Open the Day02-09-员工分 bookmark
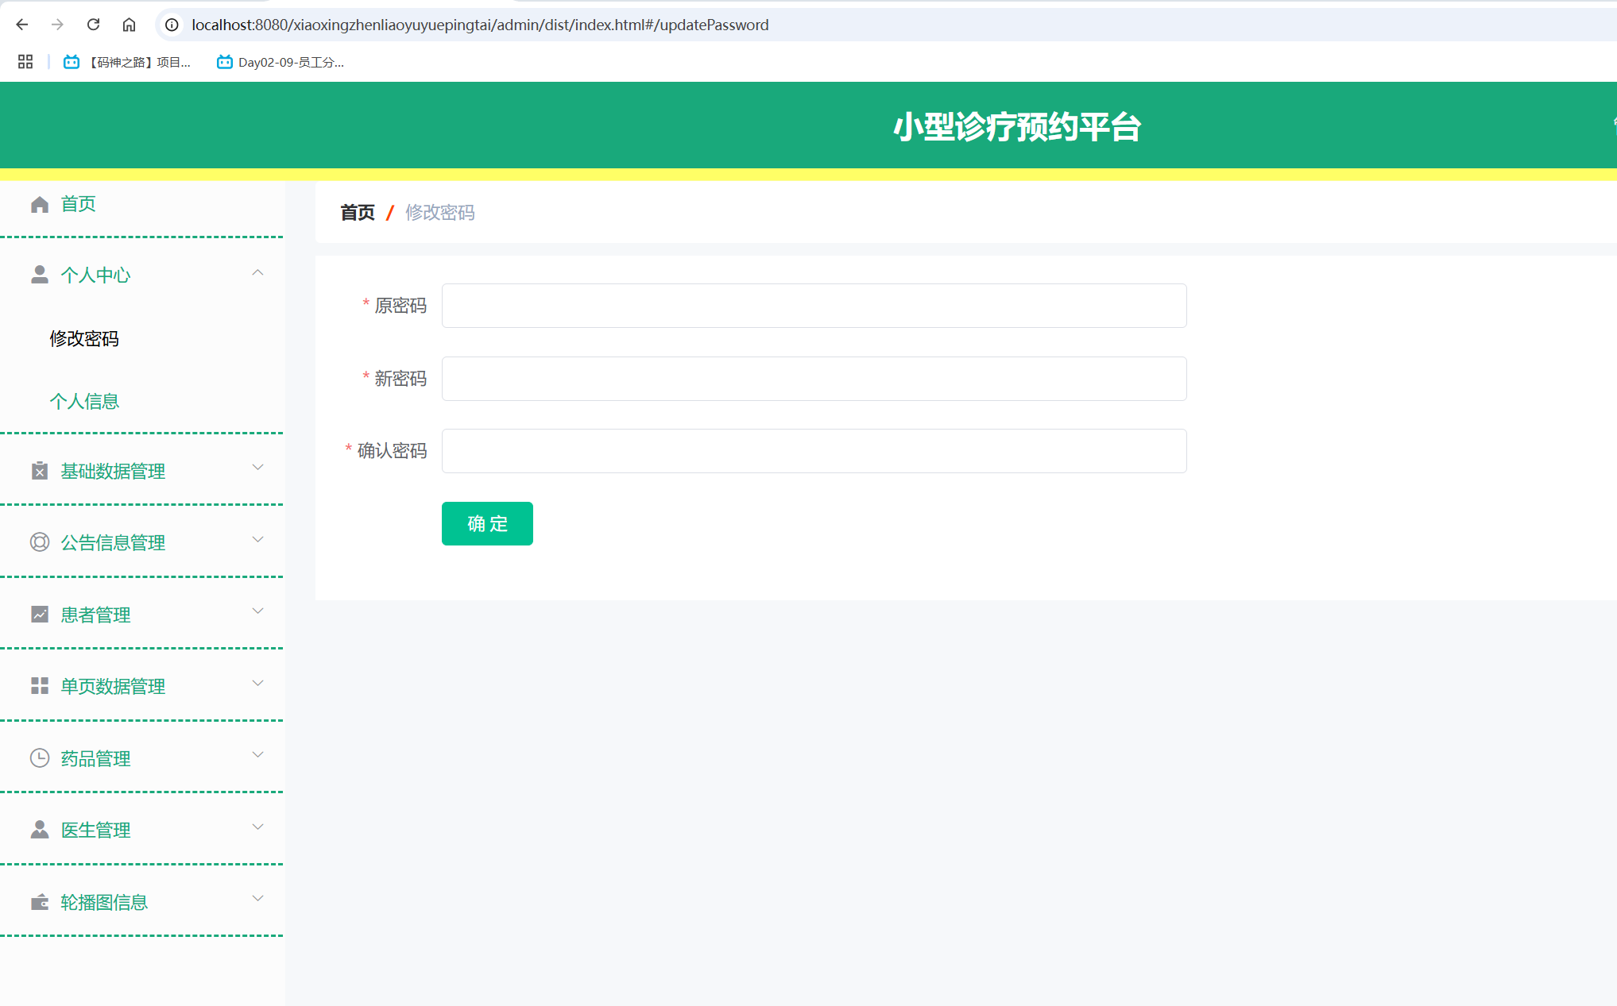This screenshot has height=1006, width=1617. 280,62
